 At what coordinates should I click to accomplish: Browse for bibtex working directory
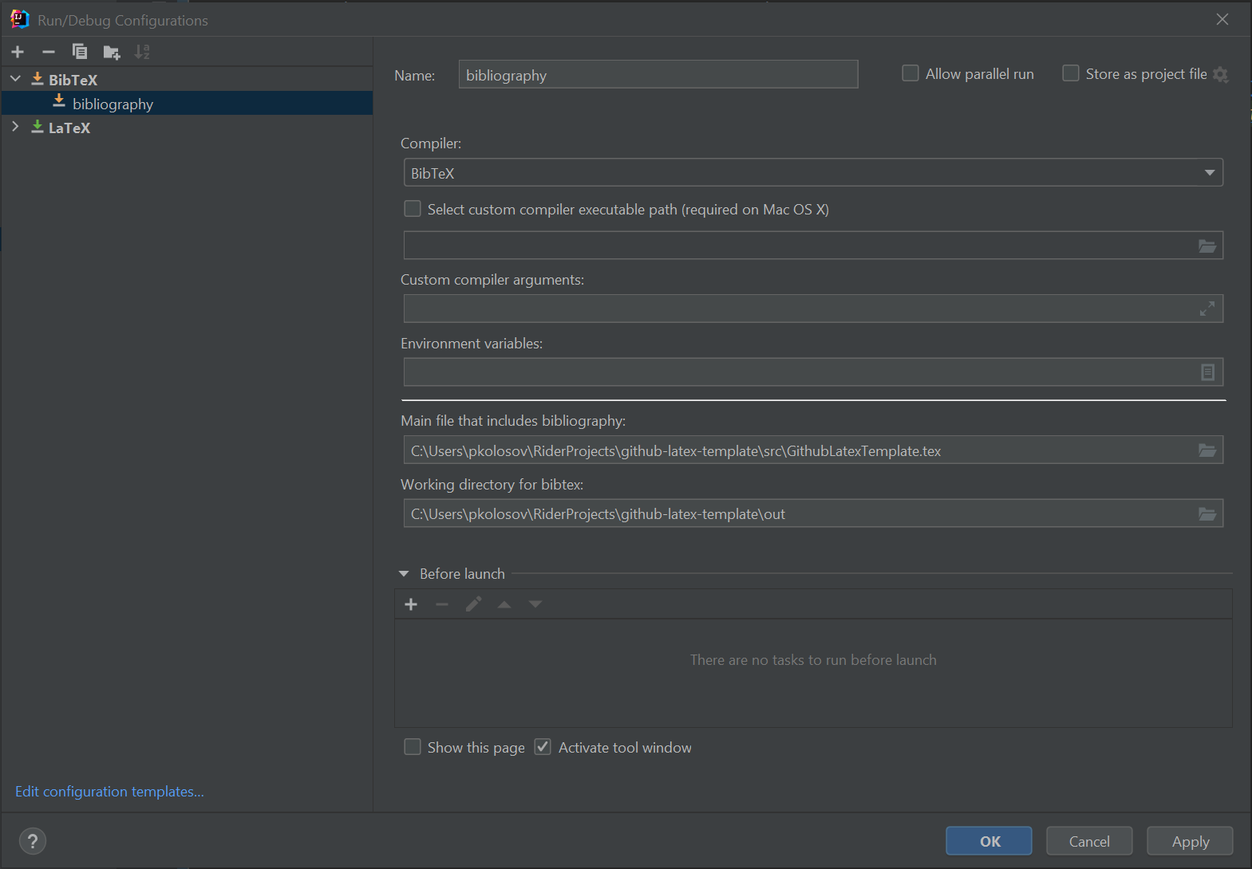pos(1207,514)
